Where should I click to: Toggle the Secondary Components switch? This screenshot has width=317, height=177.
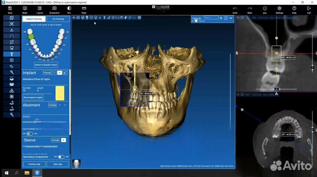tap(61, 157)
